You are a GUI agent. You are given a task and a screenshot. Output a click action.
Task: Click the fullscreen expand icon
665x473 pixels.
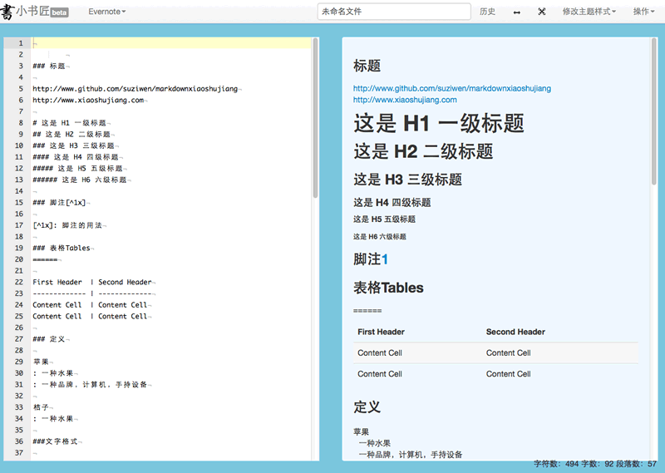coord(542,12)
